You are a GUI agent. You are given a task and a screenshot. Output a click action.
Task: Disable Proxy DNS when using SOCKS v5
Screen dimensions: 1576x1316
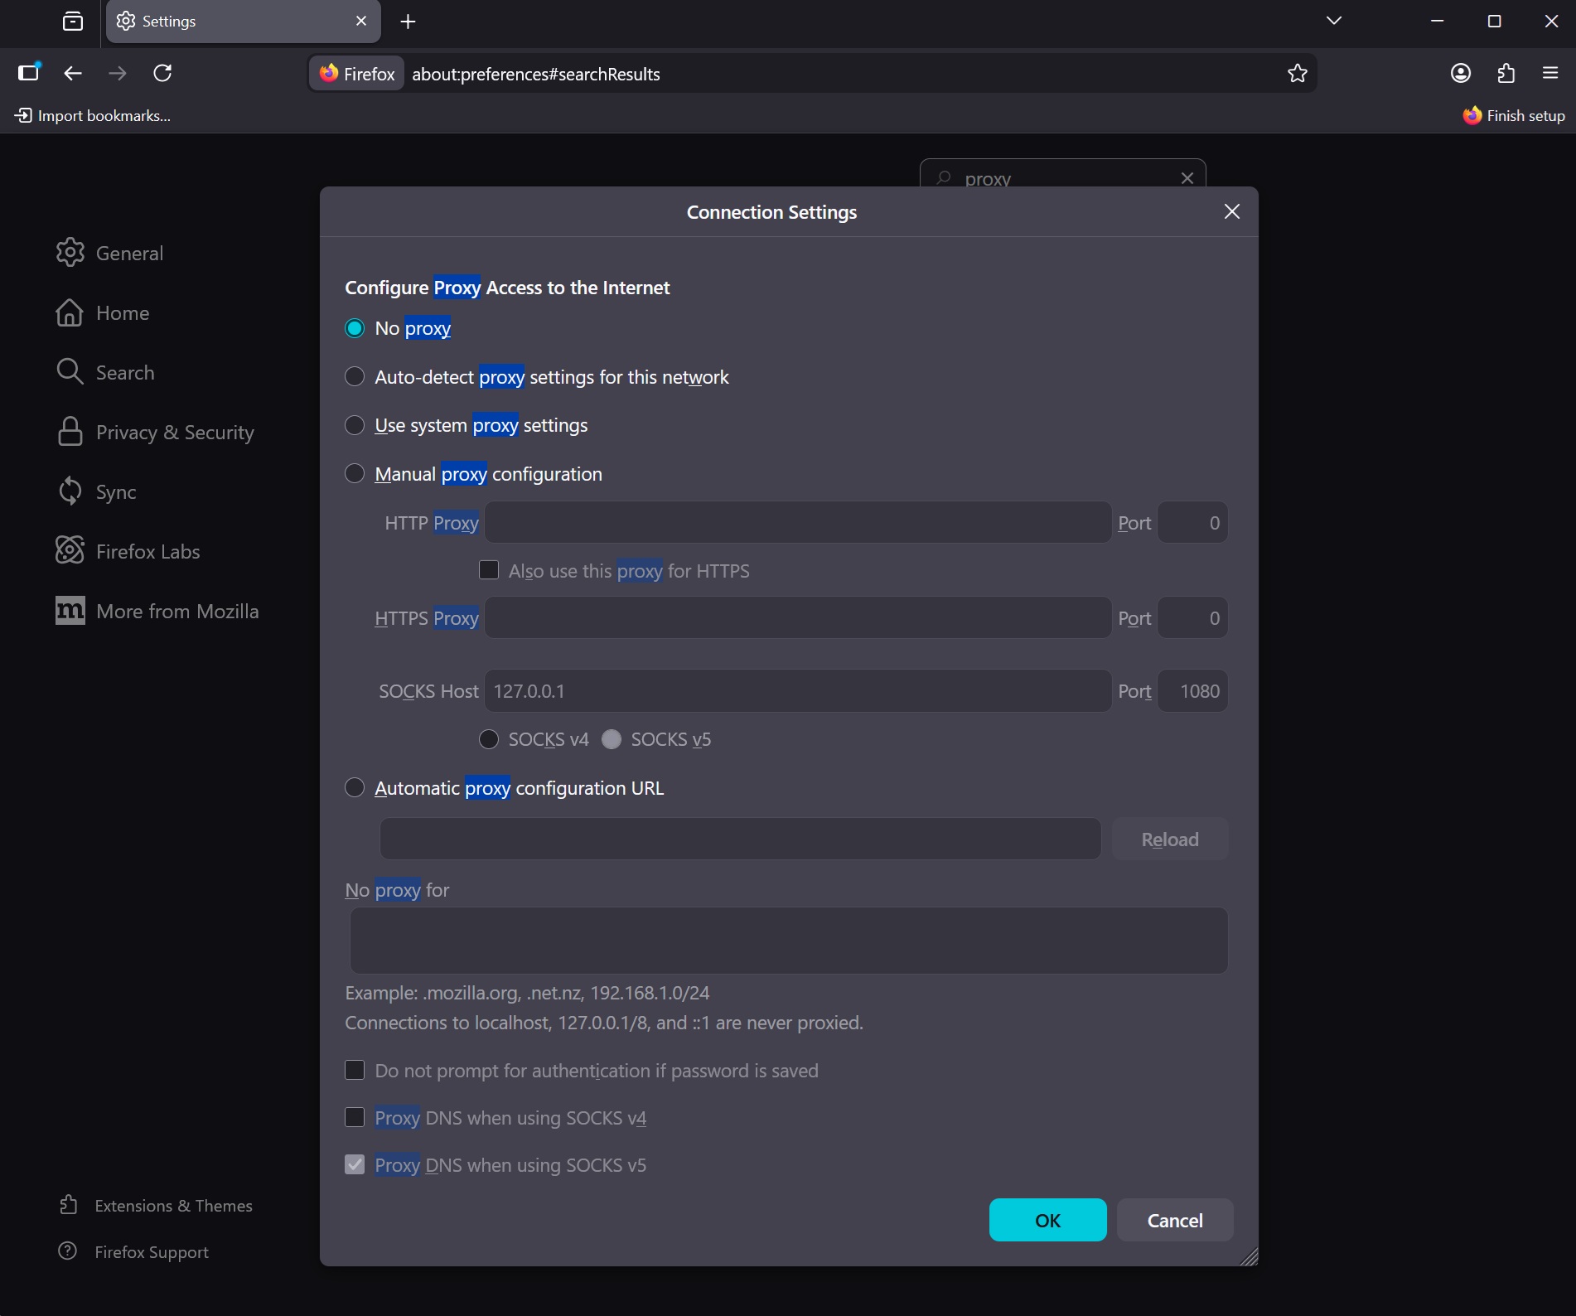[x=354, y=1164]
